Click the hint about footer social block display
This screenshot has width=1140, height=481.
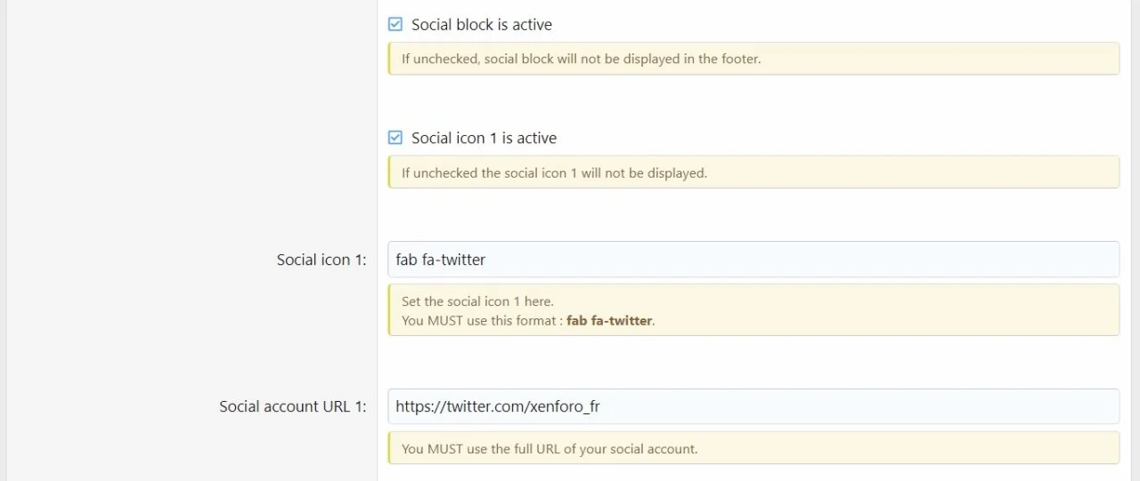[x=581, y=60]
